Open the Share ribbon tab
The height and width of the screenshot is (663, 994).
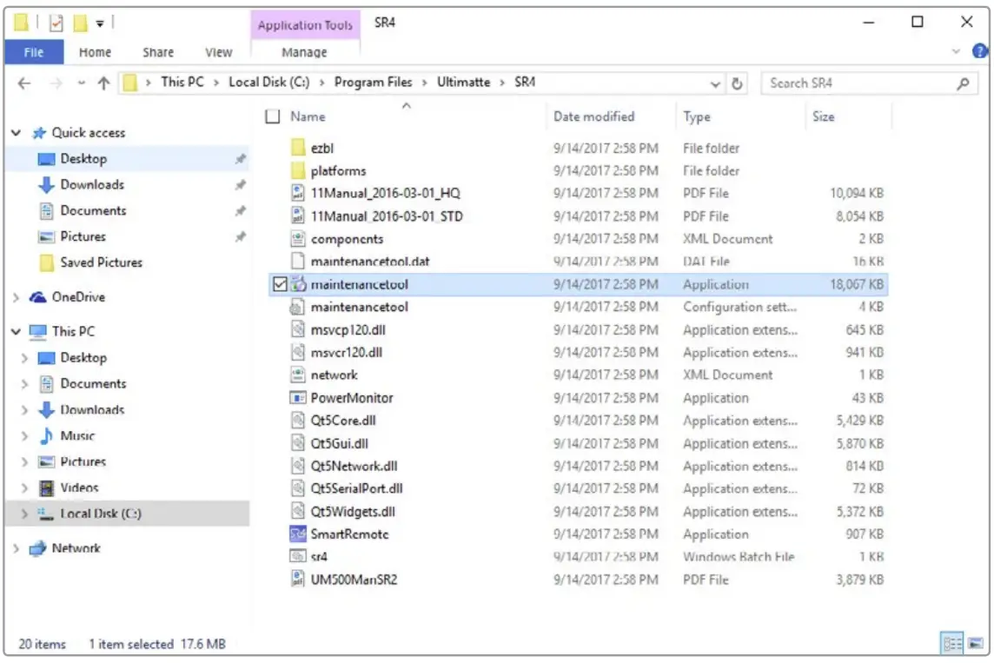(x=158, y=52)
